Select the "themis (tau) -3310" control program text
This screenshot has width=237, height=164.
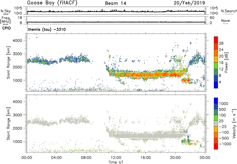tap(47, 29)
